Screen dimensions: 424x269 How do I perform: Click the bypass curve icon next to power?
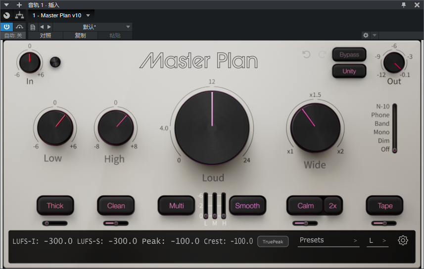pyautogui.click(x=19, y=27)
